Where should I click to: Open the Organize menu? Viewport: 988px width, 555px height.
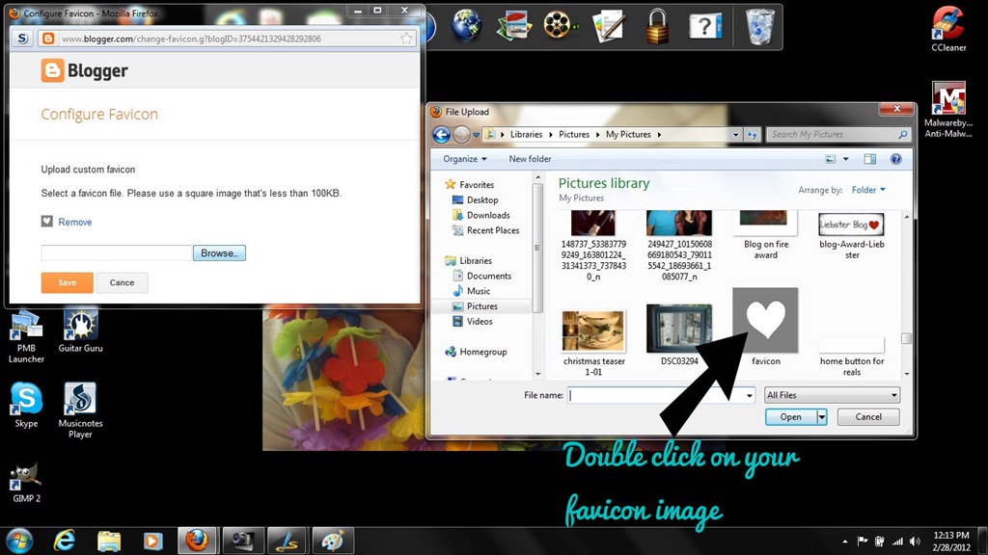tap(465, 159)
